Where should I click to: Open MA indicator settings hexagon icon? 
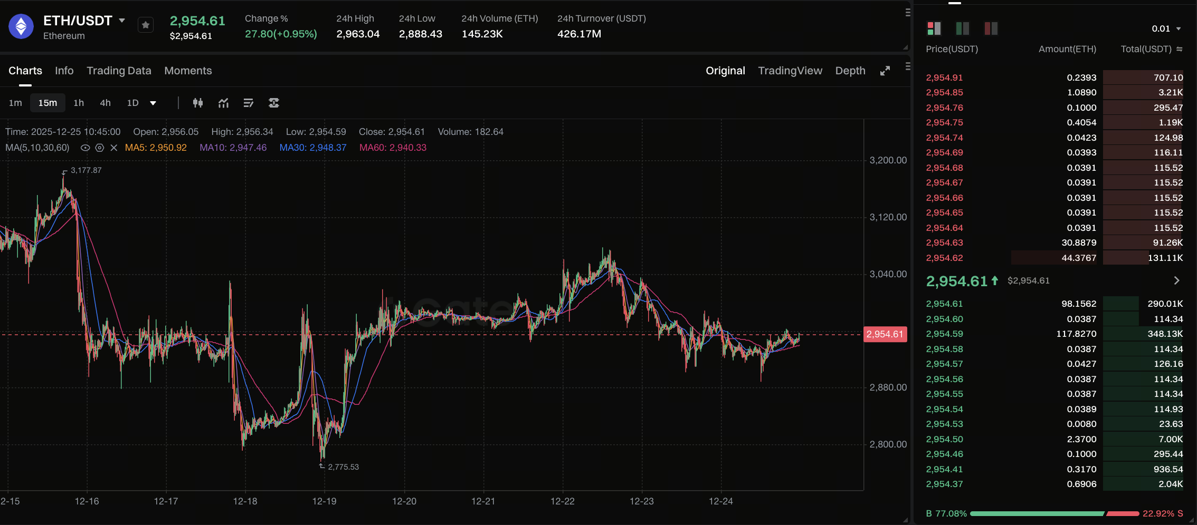pos(99,148)
